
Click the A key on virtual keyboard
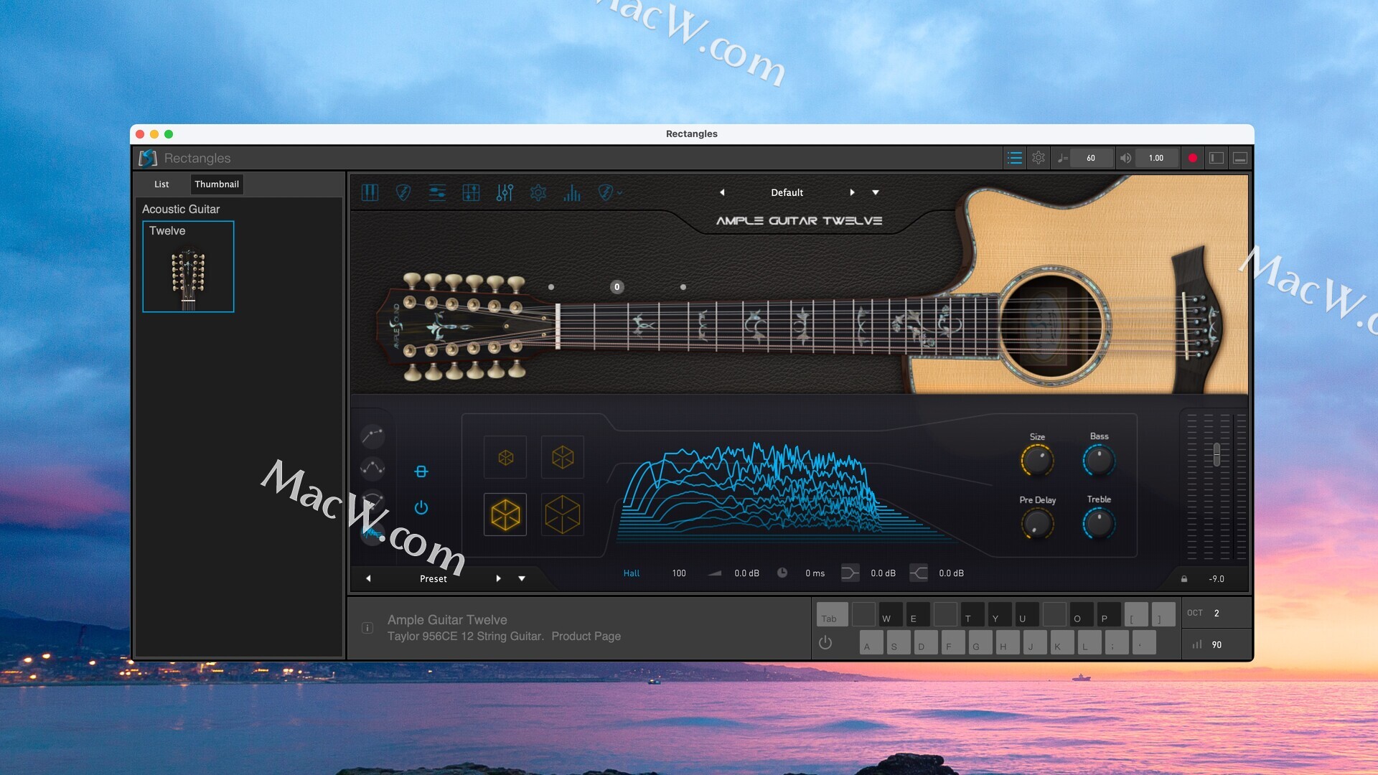pyautogui.click(x=871, y=643)
